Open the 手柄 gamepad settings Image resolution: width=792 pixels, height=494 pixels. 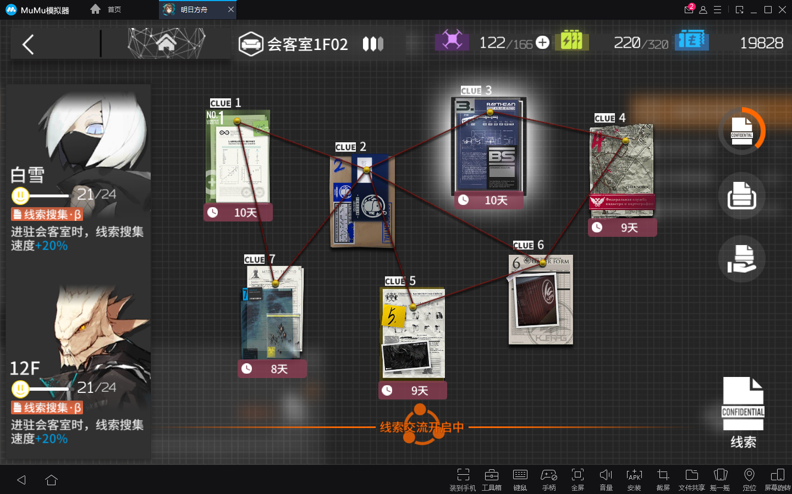pos(549,480)
